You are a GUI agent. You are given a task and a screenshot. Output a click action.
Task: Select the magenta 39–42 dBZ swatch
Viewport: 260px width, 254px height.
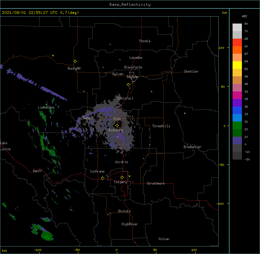pyautogui.click(x=237, y=95)
